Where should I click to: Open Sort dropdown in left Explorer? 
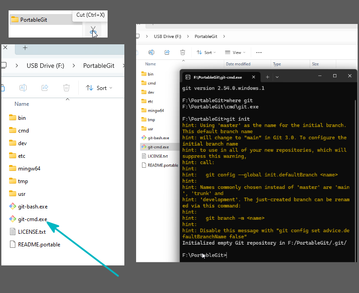pos(99,88)
